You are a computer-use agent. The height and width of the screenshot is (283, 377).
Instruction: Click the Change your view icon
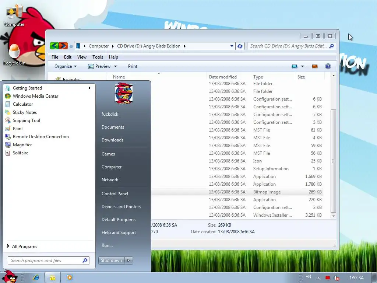(294, 66)
